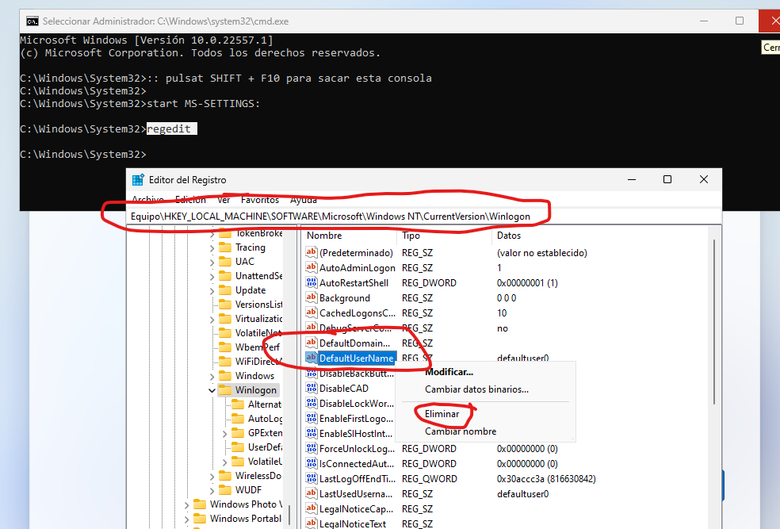Expand the GPExtensions subkey

click(x=224, y=433)
